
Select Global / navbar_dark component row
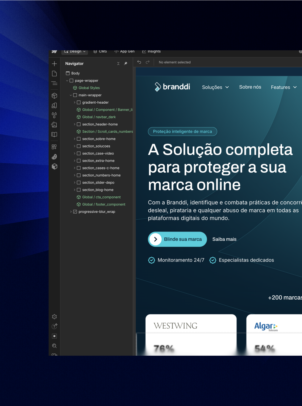pos(96,117)
